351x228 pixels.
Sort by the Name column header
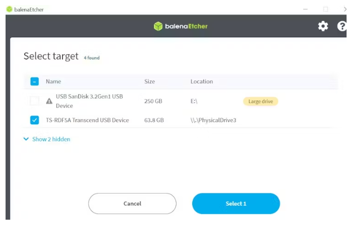[x=53, y=82]
